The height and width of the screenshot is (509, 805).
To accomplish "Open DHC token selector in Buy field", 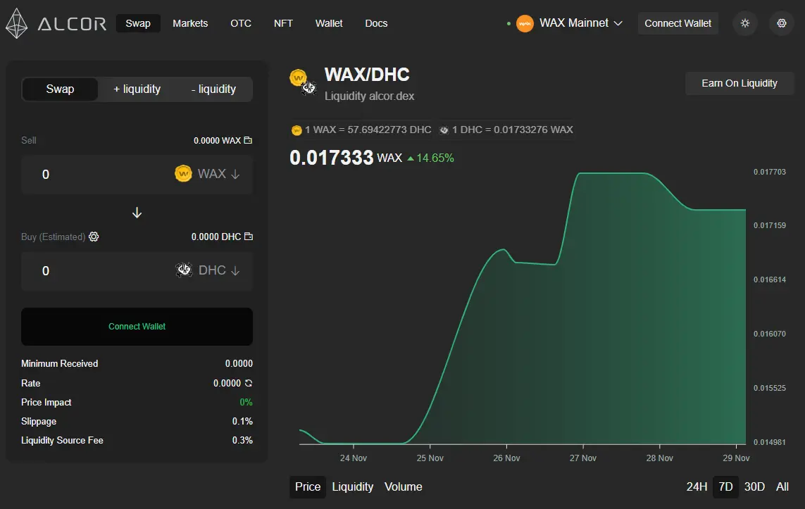I will coord(207,270).
